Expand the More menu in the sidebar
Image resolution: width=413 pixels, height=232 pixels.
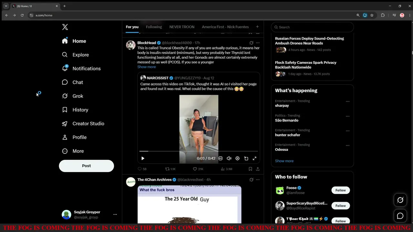(x=73, y=151)
